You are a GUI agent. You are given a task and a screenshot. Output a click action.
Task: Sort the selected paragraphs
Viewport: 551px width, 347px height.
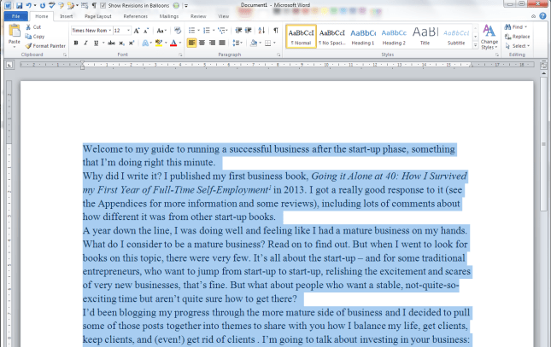point(261,31)
